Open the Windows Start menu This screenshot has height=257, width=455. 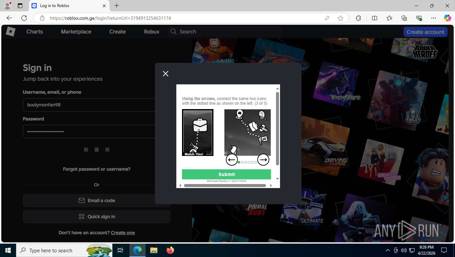click(8, 250)
